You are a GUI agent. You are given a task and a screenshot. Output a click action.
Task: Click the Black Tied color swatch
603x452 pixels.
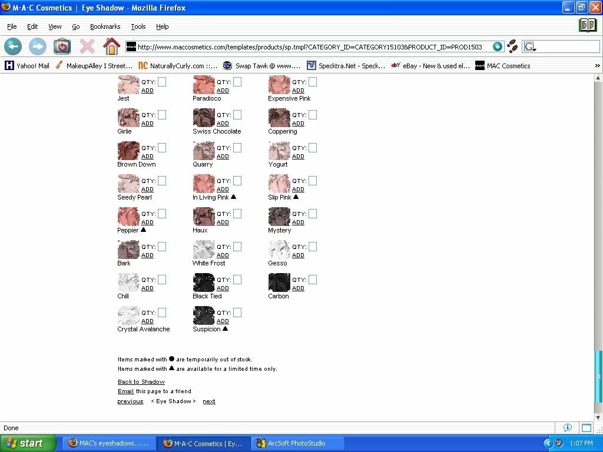[204, 282]
